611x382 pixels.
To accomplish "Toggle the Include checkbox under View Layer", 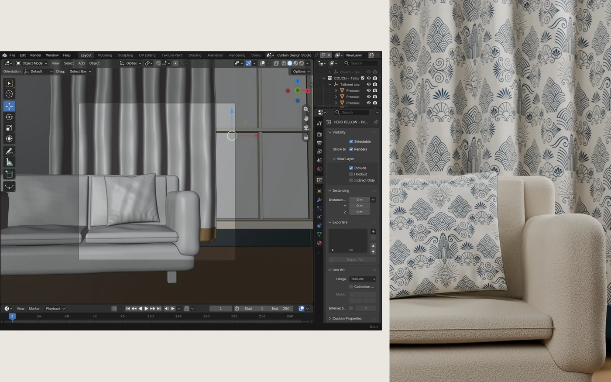I will [351, 168].
